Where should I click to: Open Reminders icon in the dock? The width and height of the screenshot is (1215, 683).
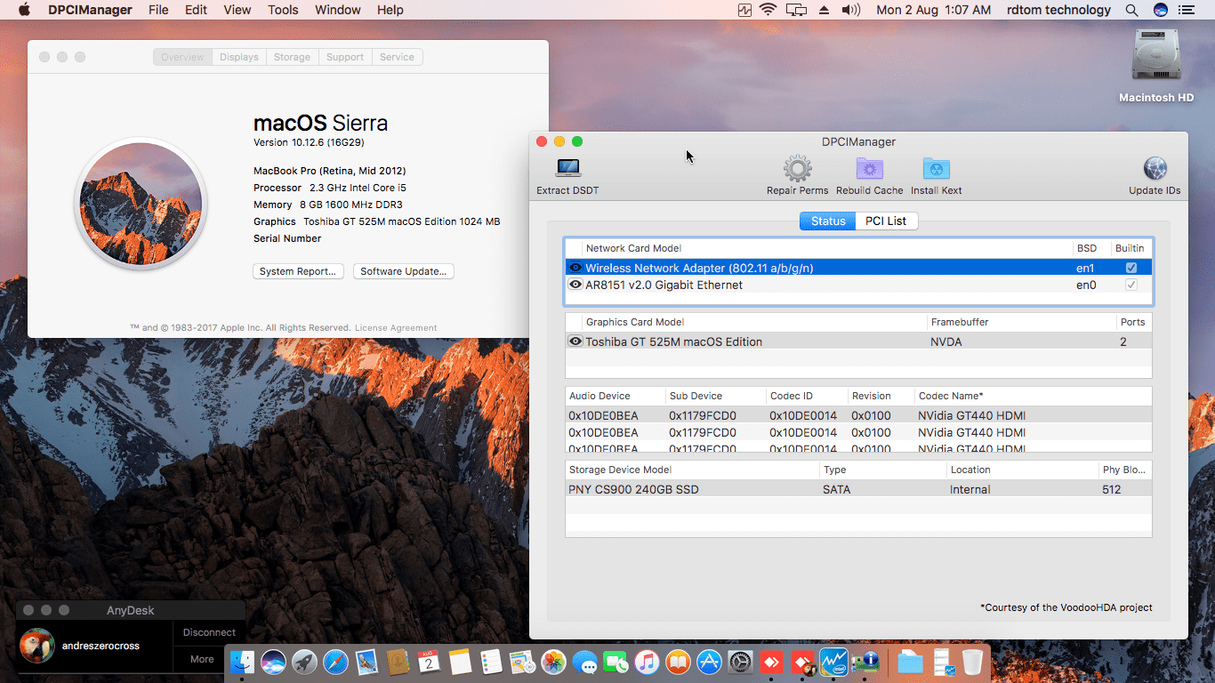[x=491, y=662]
